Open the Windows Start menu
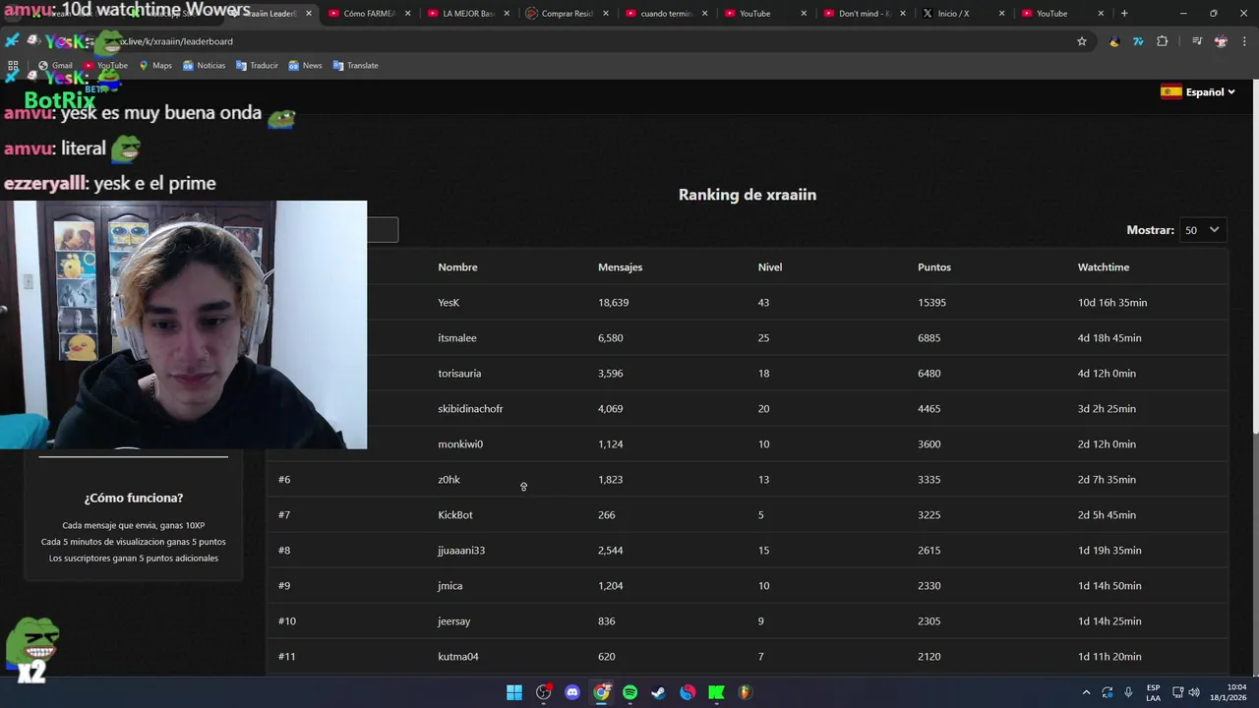The image size is (1259, 708). 514,692
